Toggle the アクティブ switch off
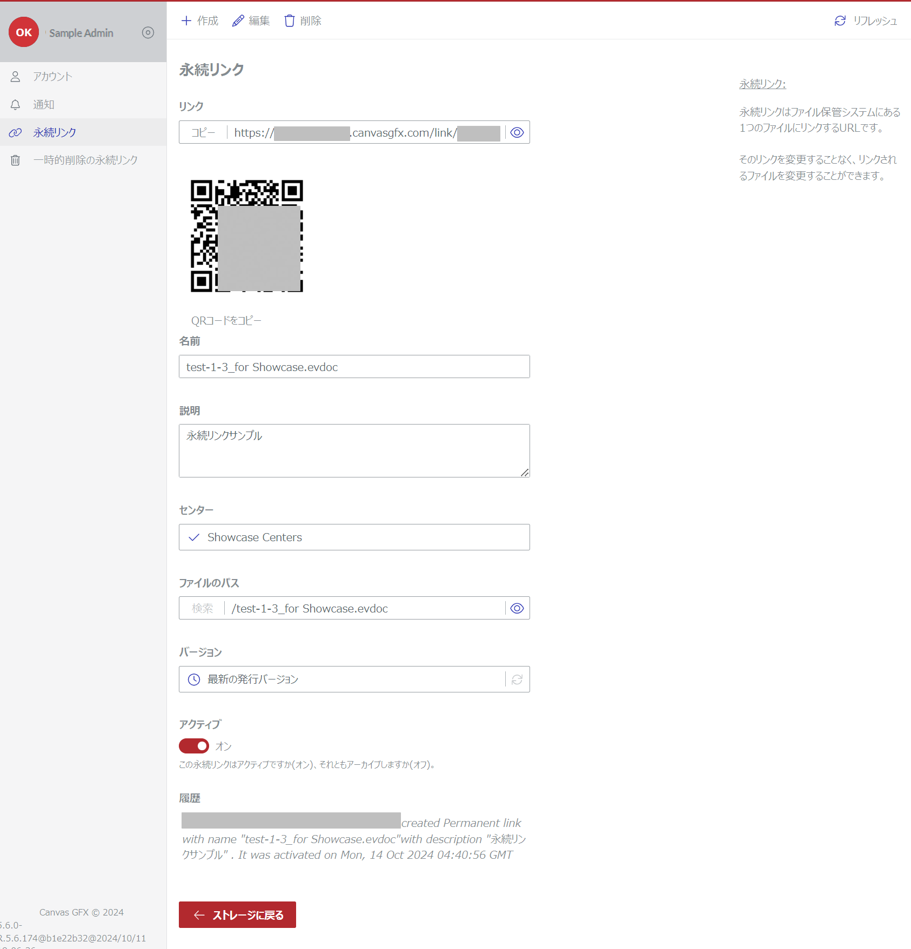Screen dimensions: 911x949 click(x=194, y=746)
